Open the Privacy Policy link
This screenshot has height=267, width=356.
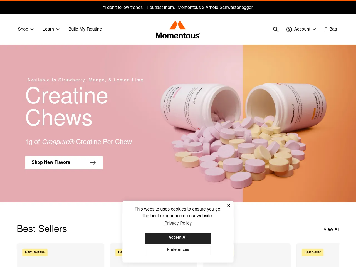pos(178,223)
